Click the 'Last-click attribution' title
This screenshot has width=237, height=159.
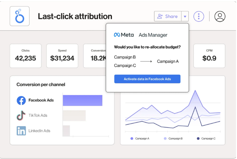(x=75, y=16)
